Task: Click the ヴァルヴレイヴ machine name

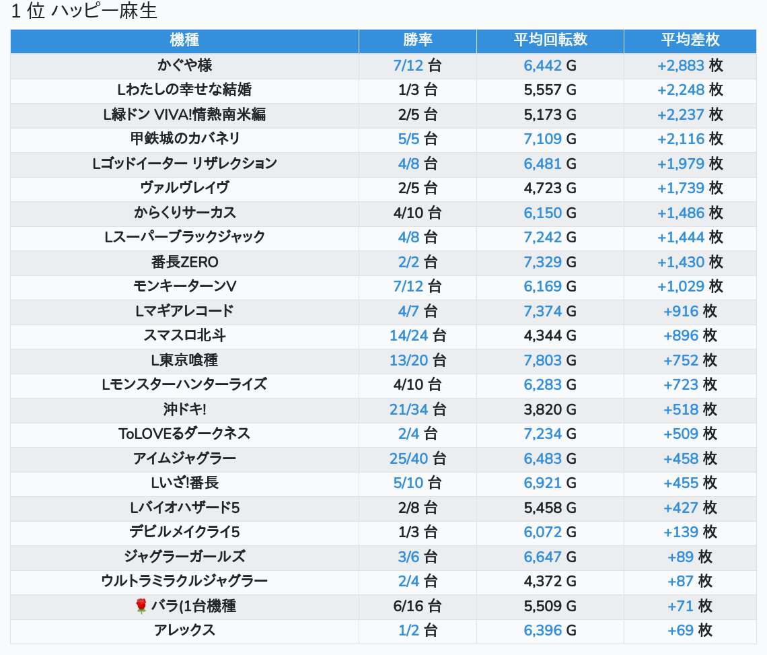Action: [185, 188]
